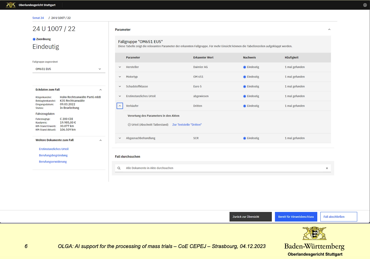Click the Häufigkeit column header
Screen dimensions: 370x259
292,57
